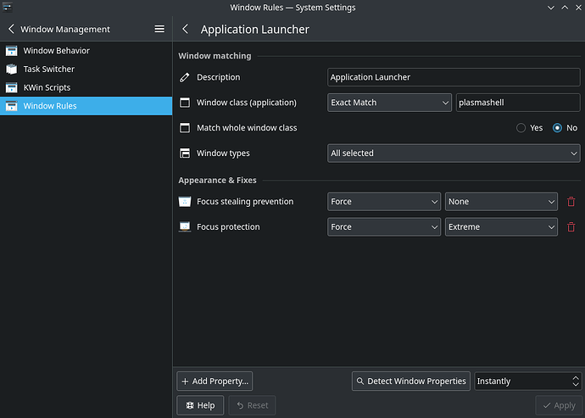The width and height of the screenshot is (585, 418).
Task: Click the Apply button
Action: [559, 405]
